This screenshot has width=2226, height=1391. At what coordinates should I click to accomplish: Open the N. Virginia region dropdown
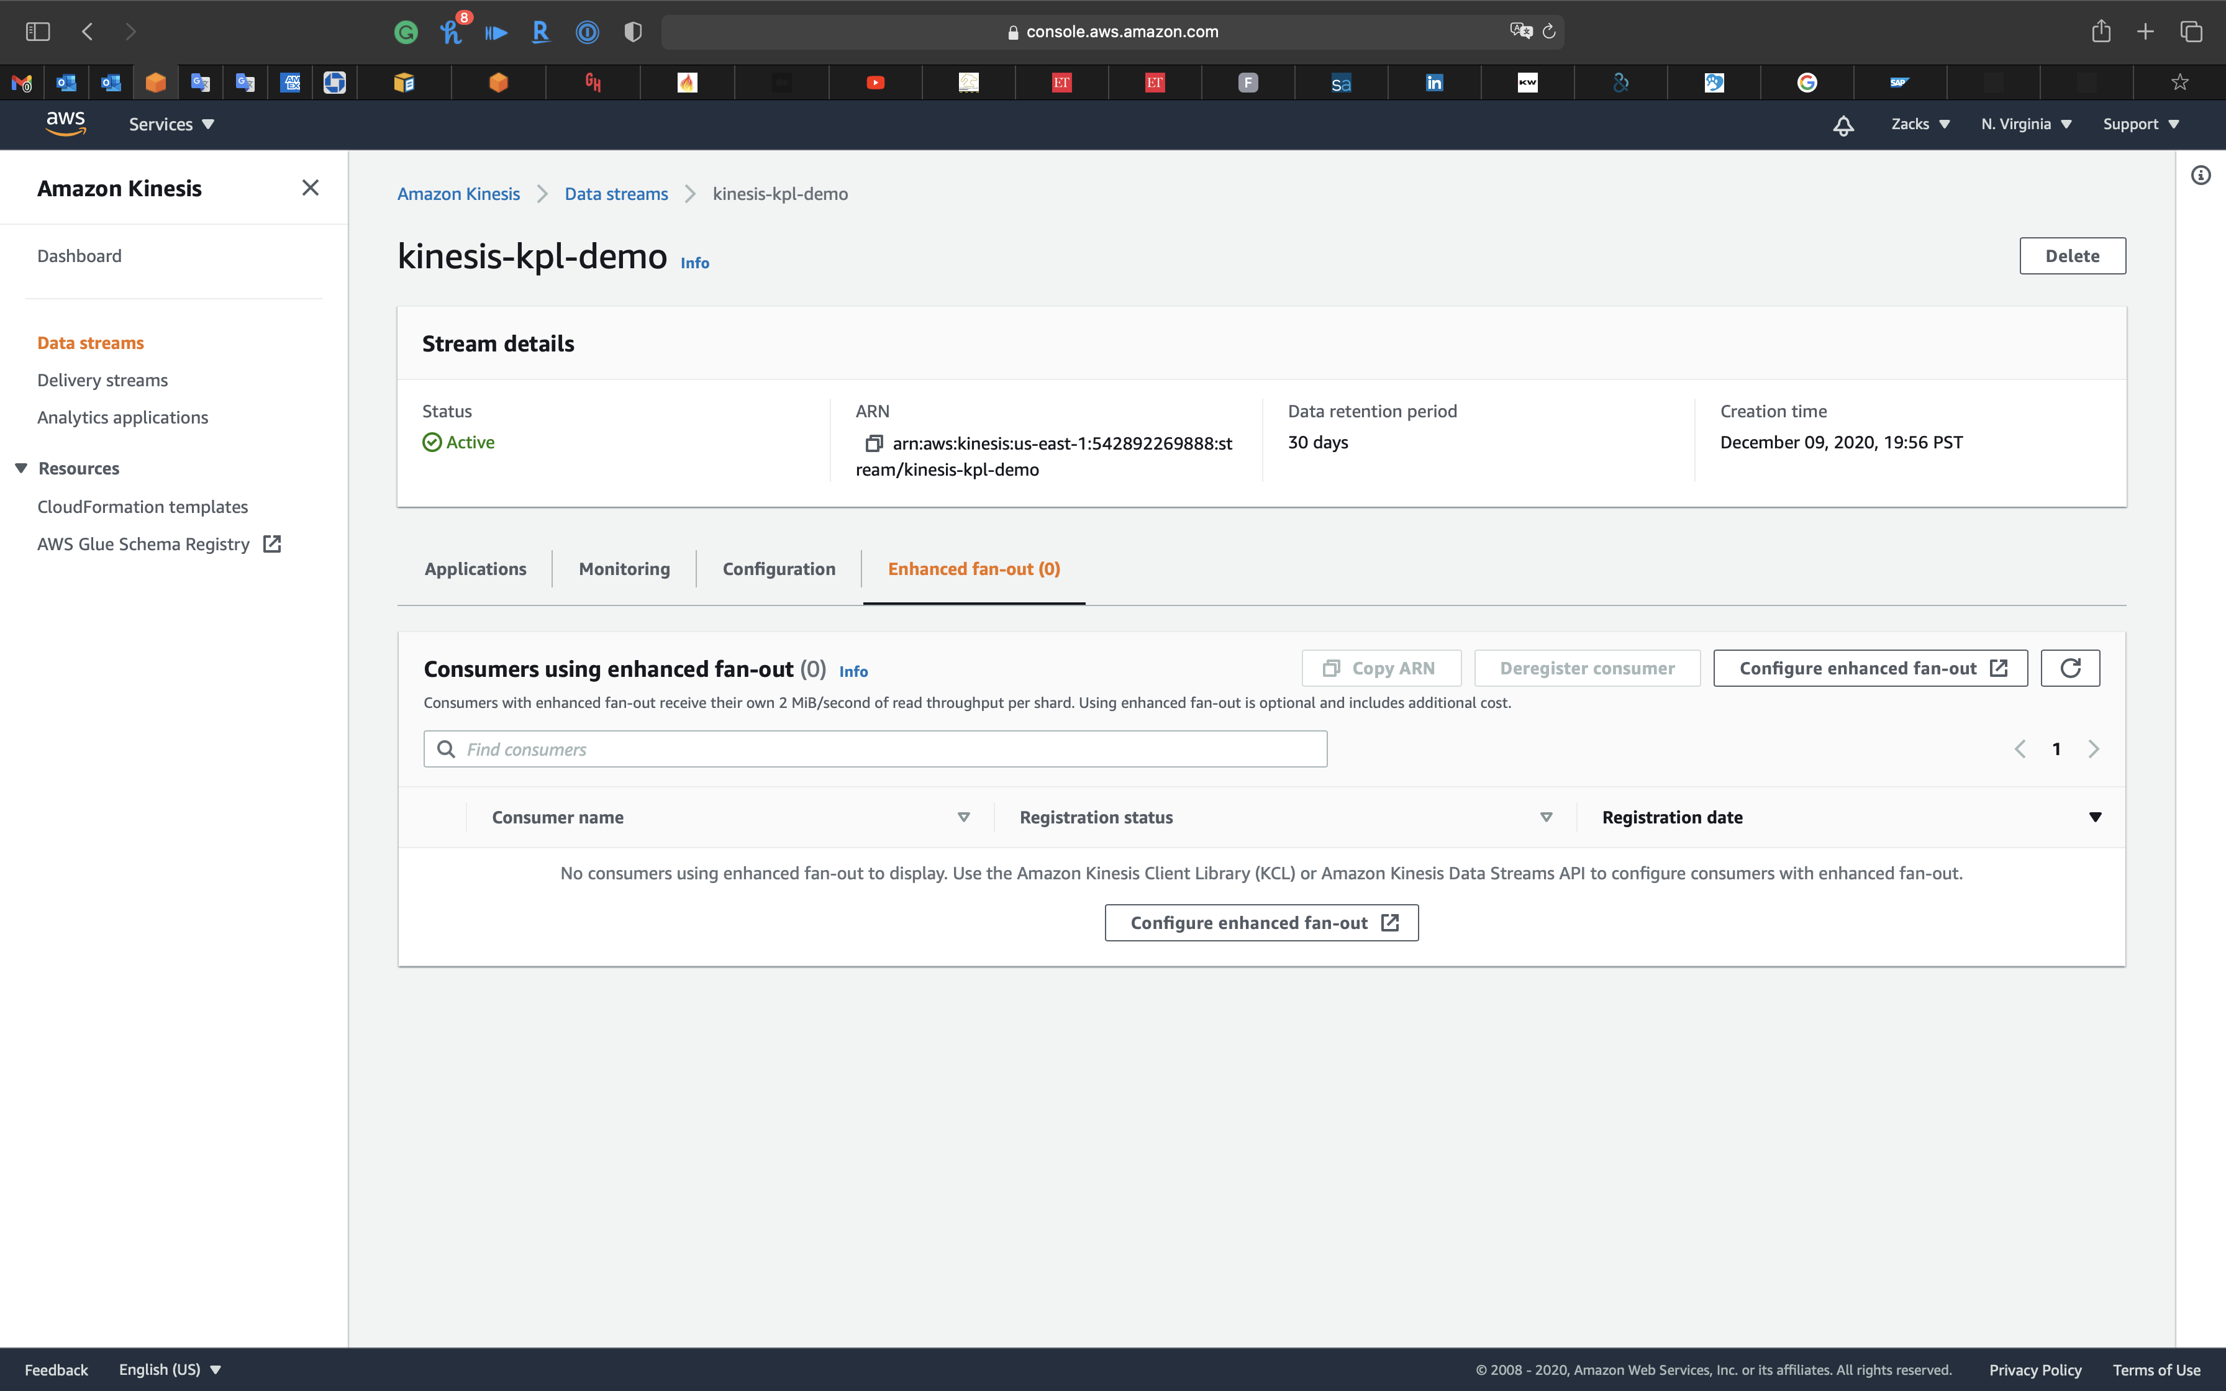coord(2025,124)
